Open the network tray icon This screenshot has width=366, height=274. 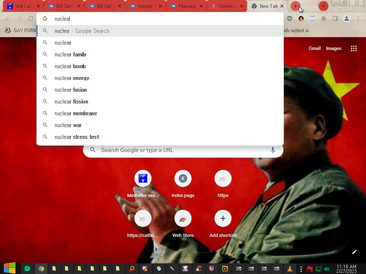pos(318,269)
